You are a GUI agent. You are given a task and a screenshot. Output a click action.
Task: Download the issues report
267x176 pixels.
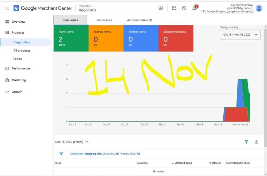point(256,142)
